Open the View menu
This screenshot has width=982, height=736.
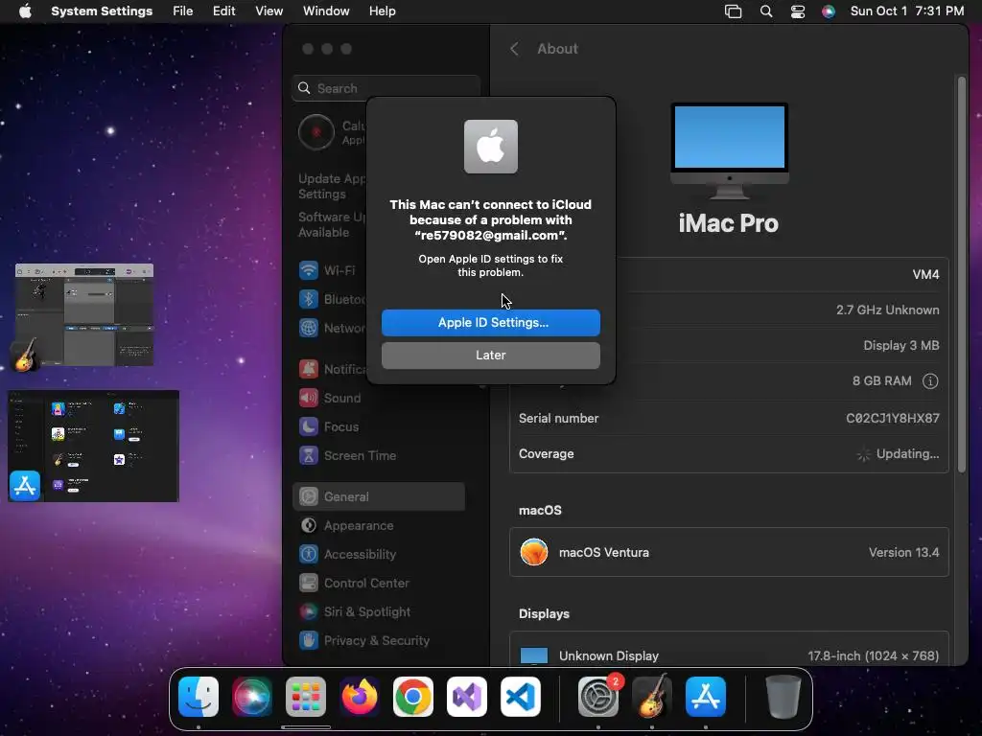pyautogui.click(x=269, y=11)
